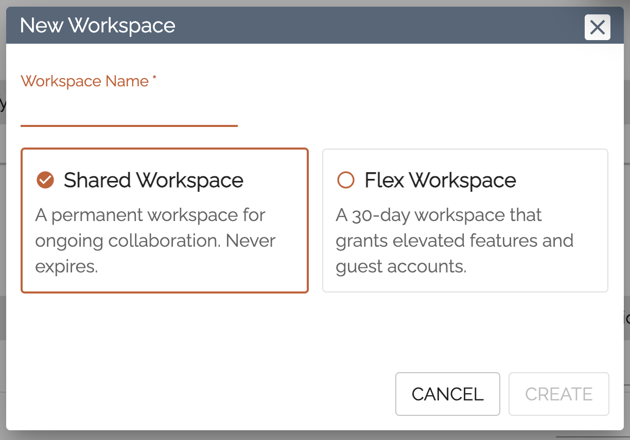Click the CREATE button

[x=559, y=394]
